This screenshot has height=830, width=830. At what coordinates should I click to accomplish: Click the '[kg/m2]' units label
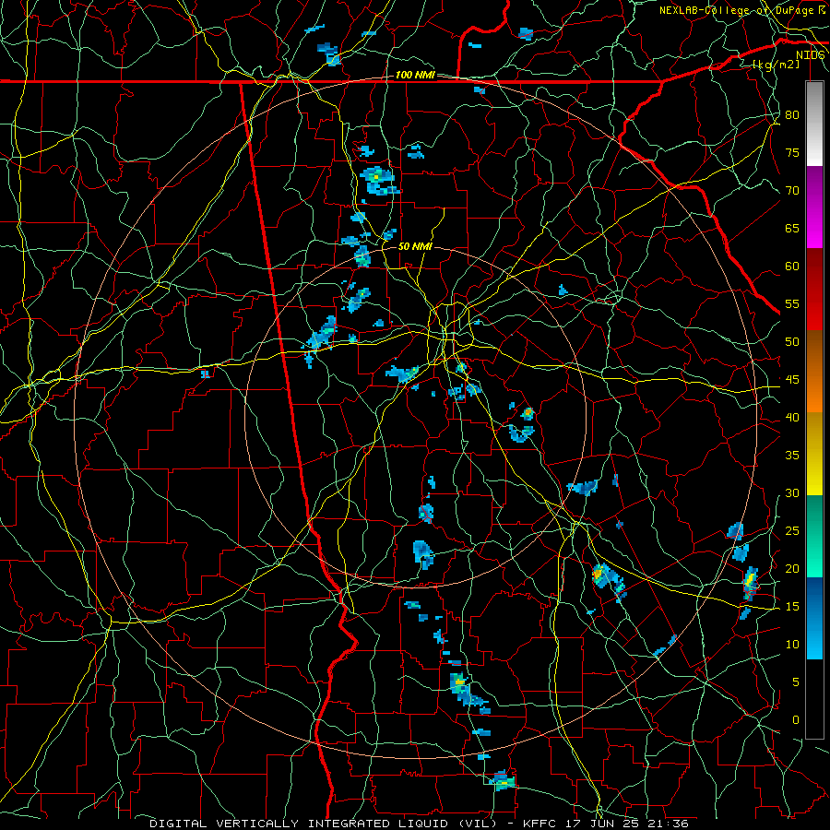pyautogui.click(x=776, y=65)
